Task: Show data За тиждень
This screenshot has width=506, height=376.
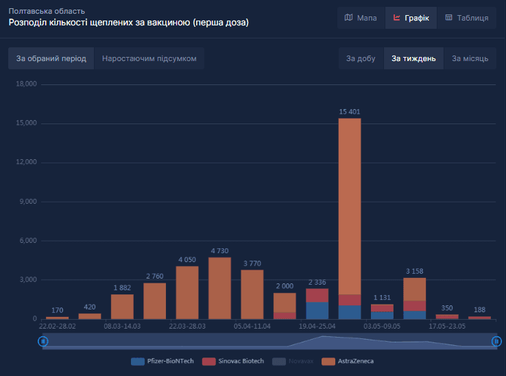Action: point(413,58)
